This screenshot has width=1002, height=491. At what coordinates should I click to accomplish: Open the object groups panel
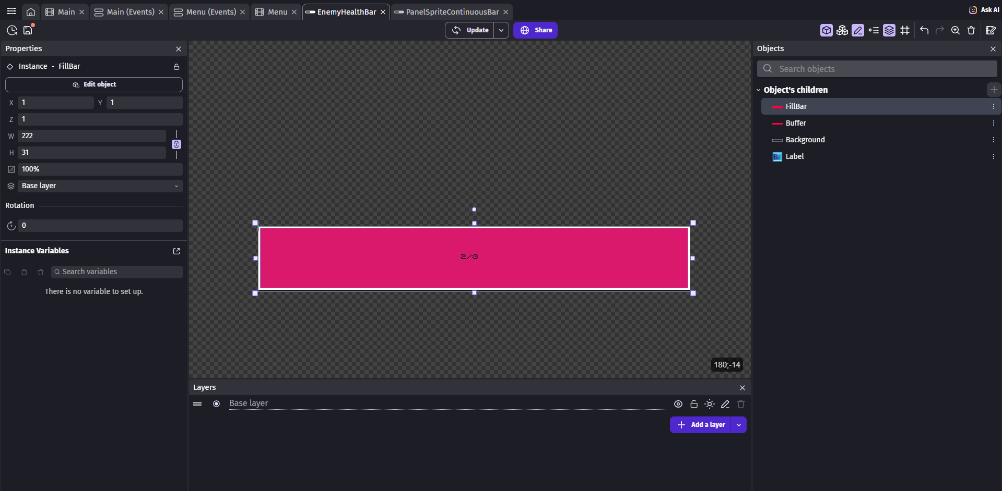(x=842, y=30)
